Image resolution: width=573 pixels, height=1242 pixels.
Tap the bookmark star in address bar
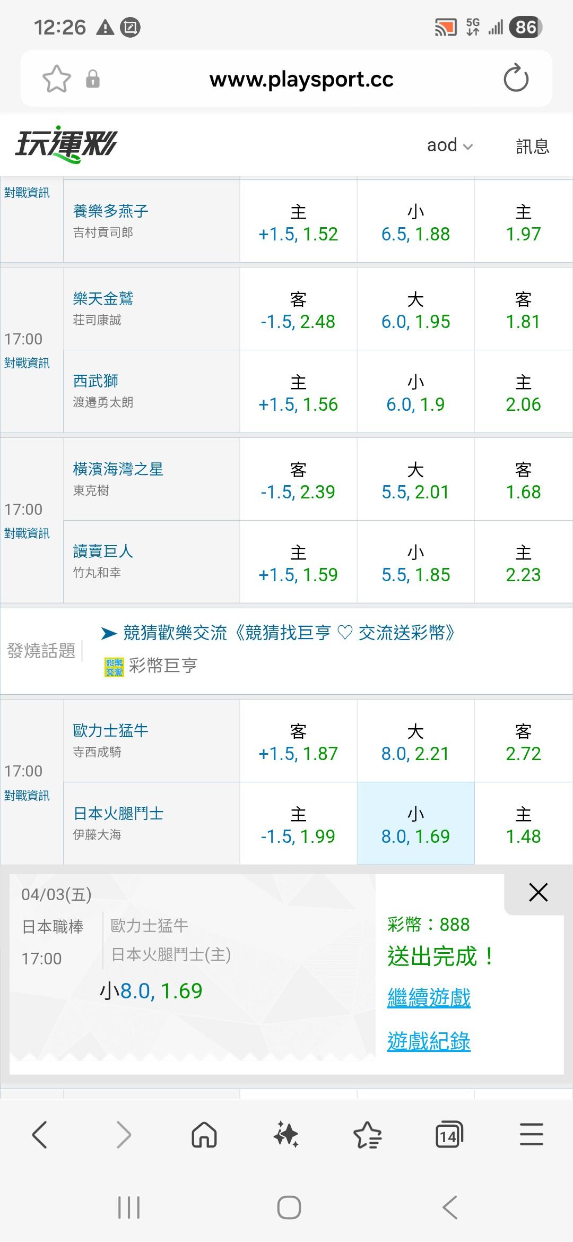click(56, 79)
